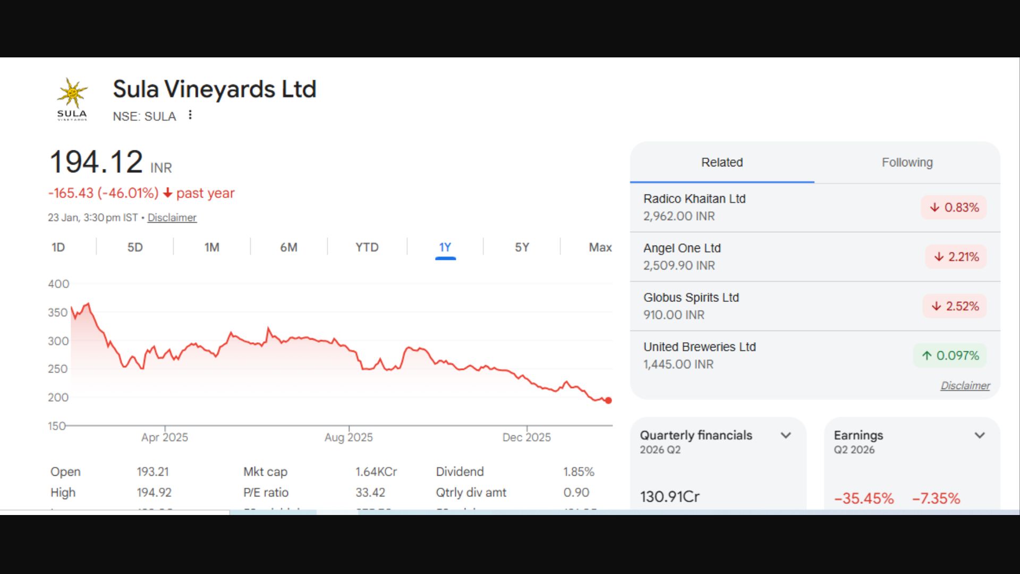Click United Breweries' 0.097% up badge

[x=950, y=356]
